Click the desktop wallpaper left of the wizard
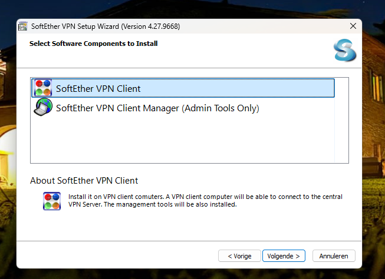The image size is (385, 279). tap(8, 147)
